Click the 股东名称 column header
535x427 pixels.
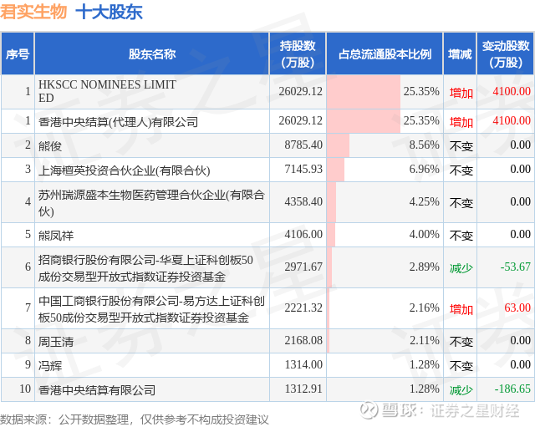pyautogui.click(x=152, y=53)
